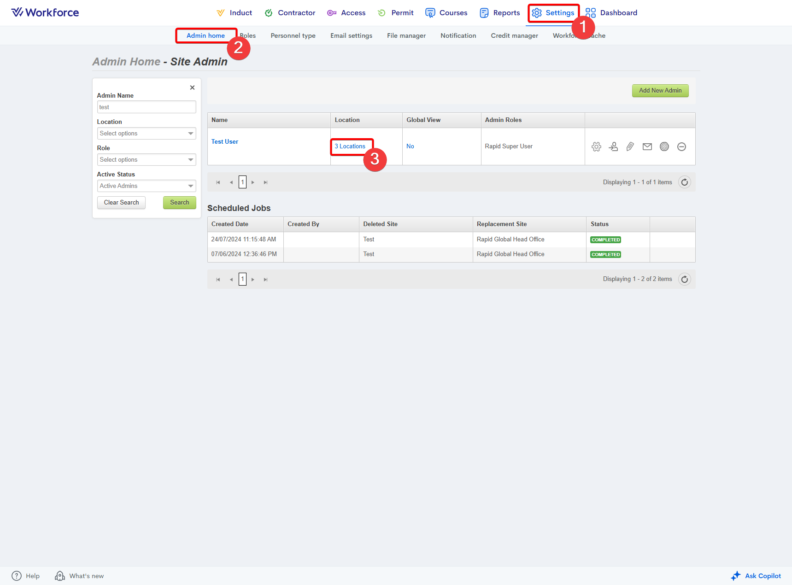Image resolution: width=792 pixels, height=585 pixels.
Task: Refresh the admin list grid
Action: [x=685, y=182]
